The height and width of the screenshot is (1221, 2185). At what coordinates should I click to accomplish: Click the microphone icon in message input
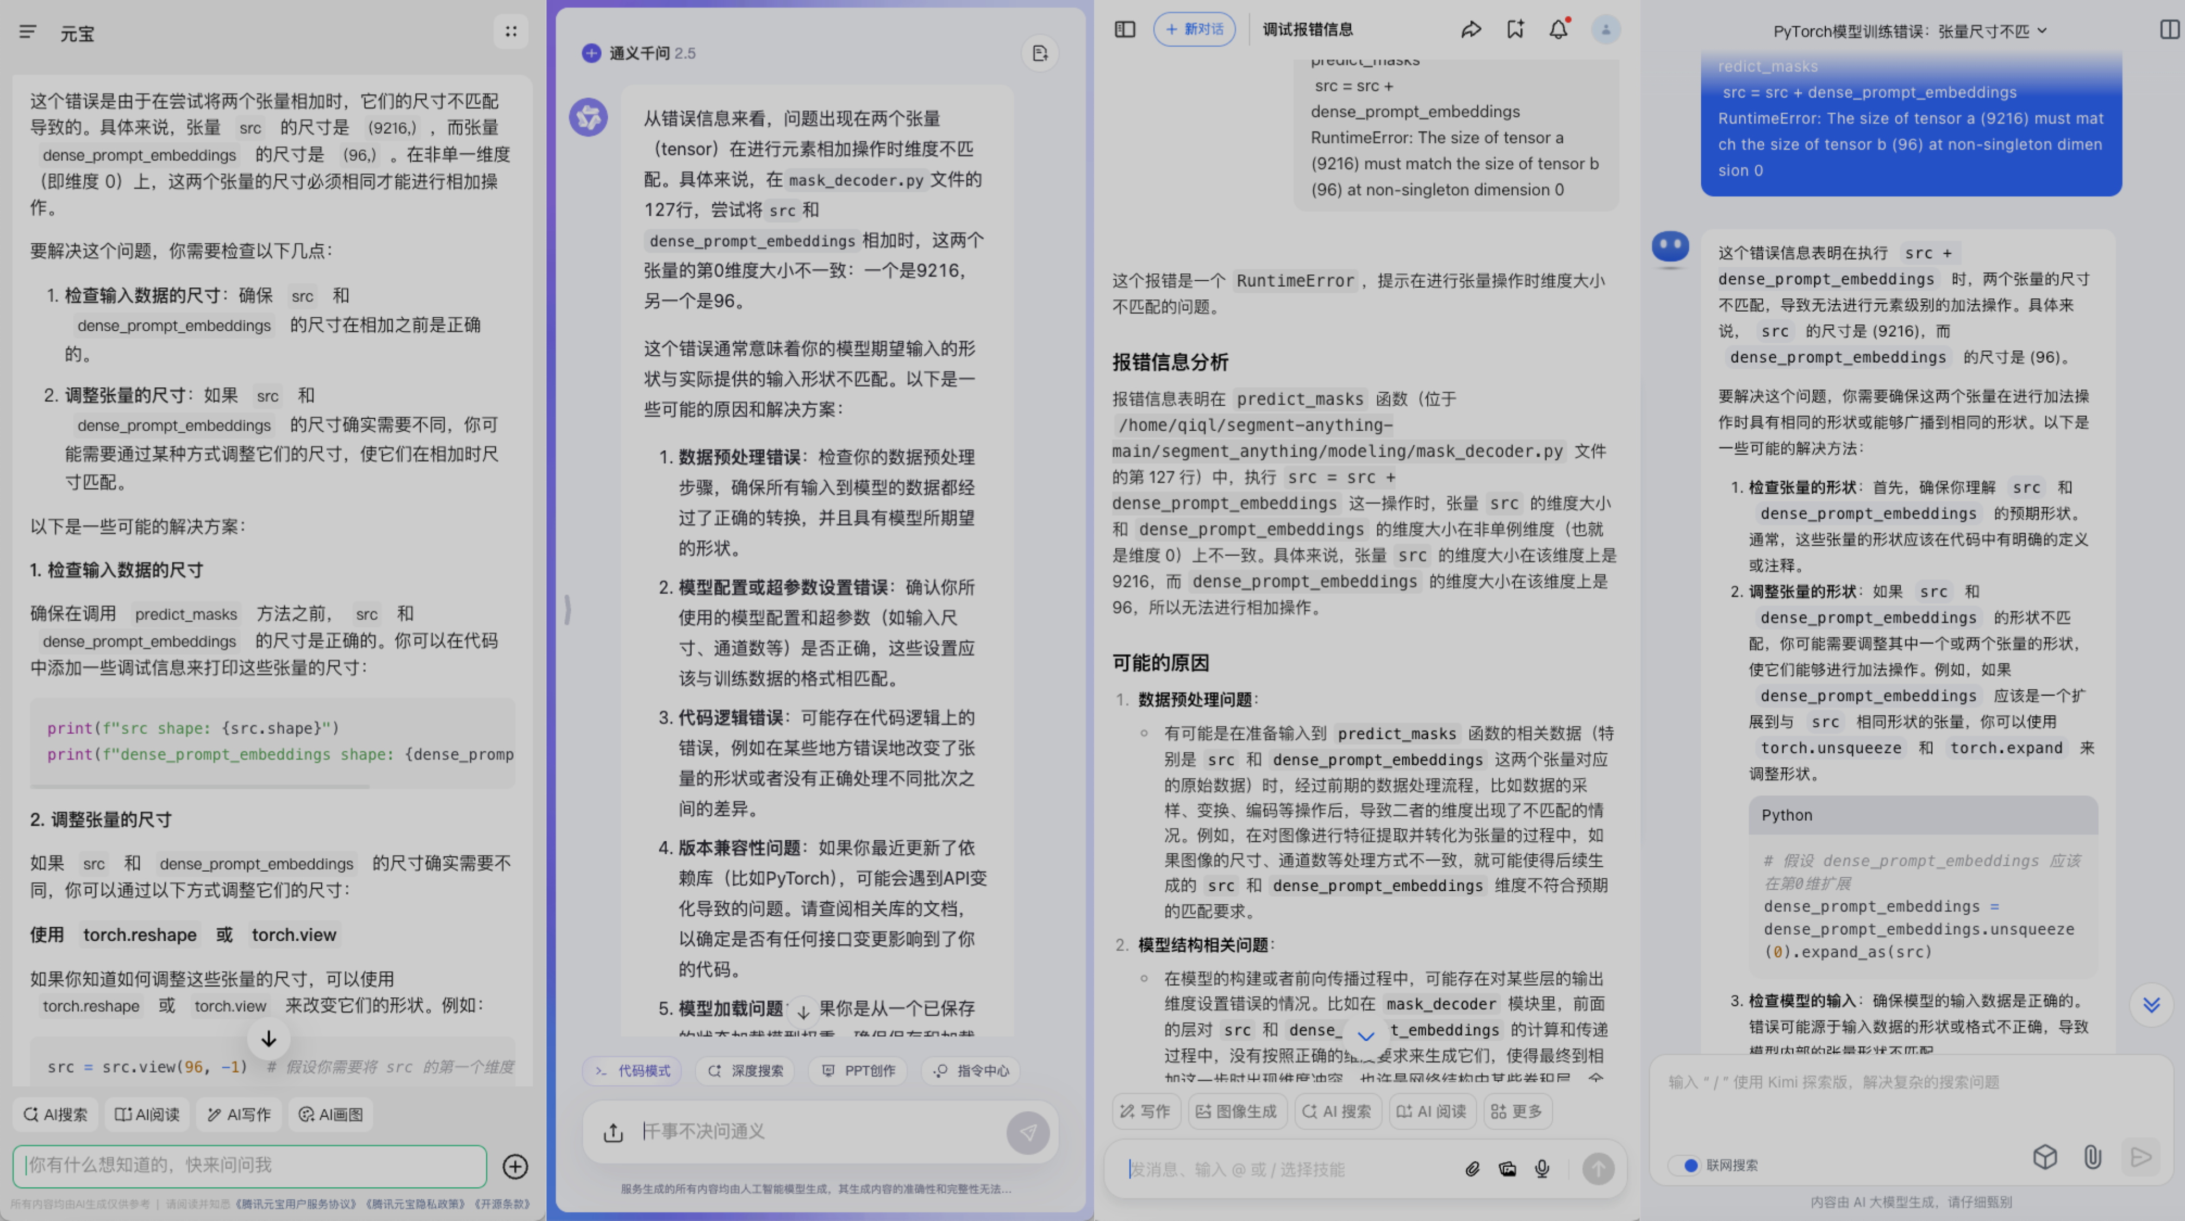point(1542,1169)
